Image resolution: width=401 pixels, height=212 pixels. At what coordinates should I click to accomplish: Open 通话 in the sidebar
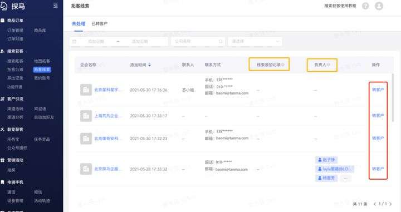coord(11,192)
